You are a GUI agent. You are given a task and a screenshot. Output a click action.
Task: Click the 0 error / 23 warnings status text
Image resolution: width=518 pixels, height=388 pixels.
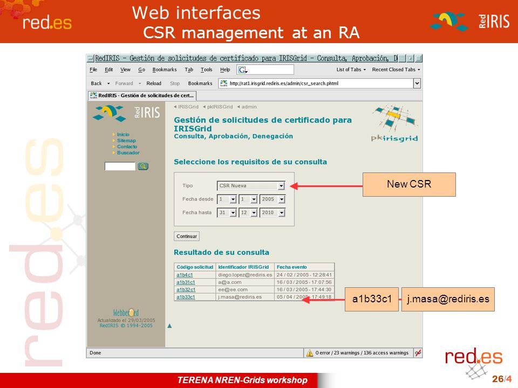pos(362,353)
